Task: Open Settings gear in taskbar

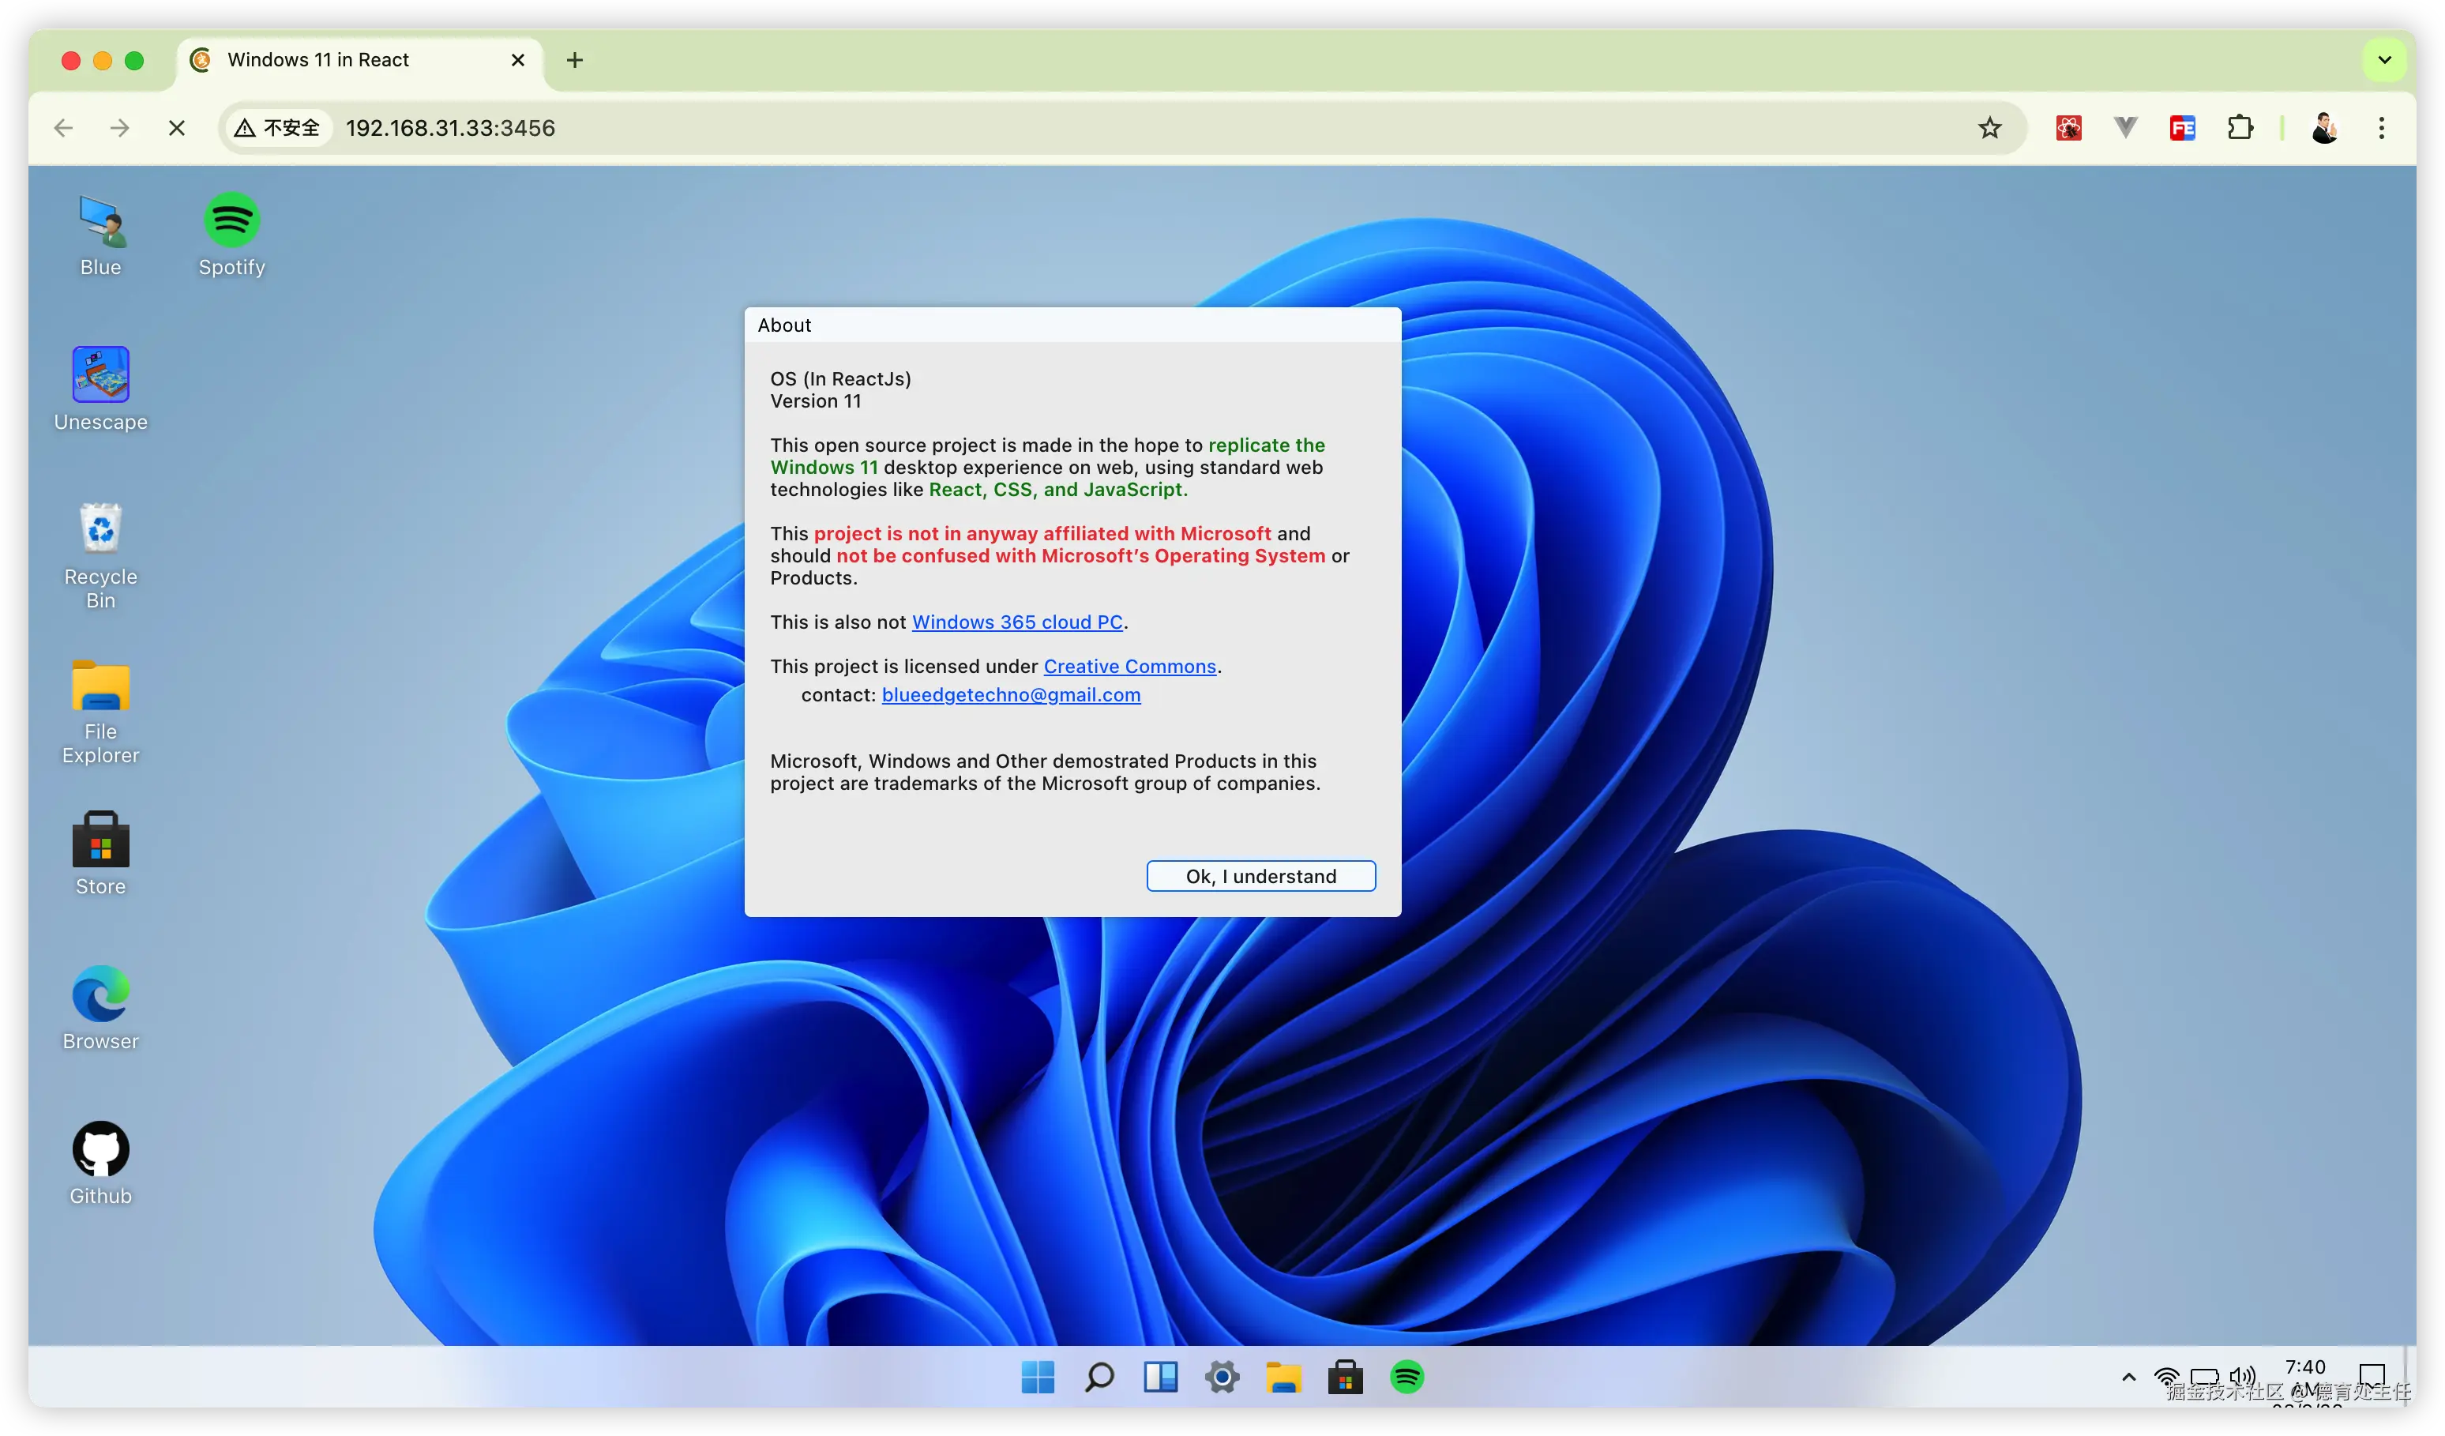Action: 1222,1377
